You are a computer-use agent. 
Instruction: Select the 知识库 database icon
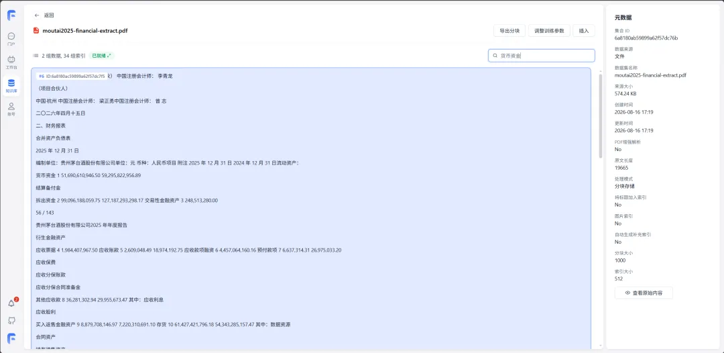point(11,85)
